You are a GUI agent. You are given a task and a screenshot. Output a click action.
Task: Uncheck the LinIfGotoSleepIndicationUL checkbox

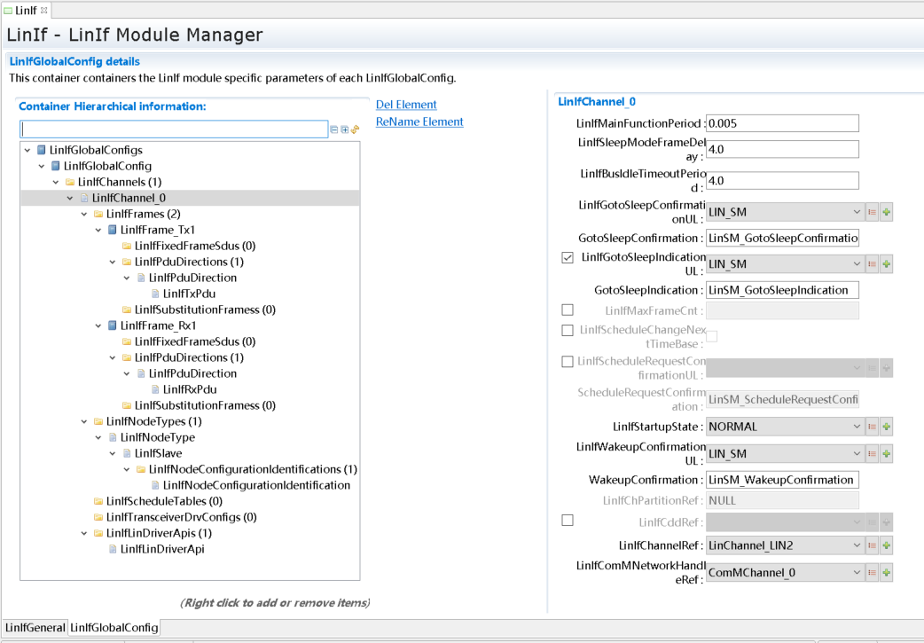[x=568, y=258]
